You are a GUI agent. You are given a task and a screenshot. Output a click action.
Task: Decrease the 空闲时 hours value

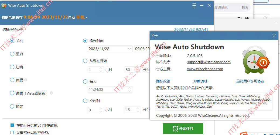(x=101, y=111)
